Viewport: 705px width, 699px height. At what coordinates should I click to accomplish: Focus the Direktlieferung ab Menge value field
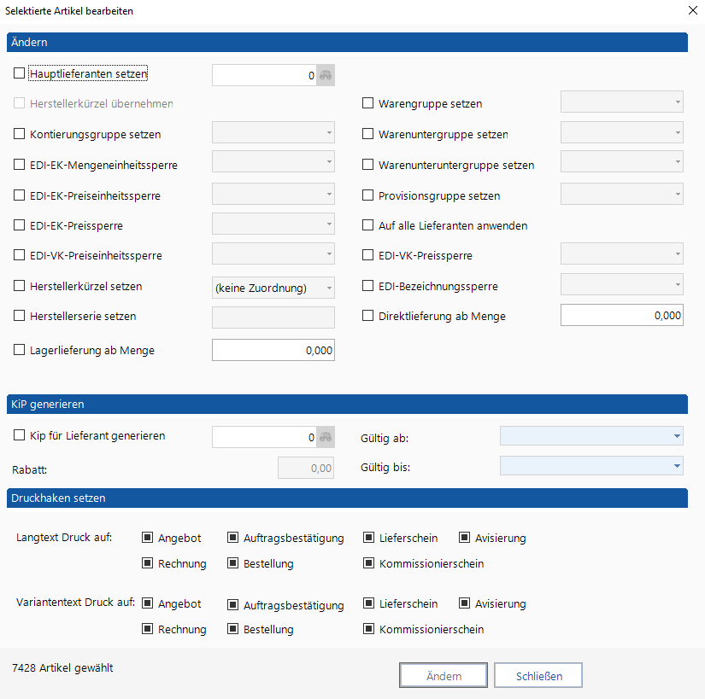pyautogui.click(x=621, y=316)
